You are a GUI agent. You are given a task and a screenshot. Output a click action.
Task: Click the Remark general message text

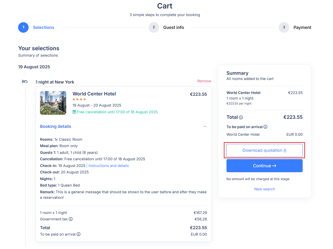point(123,195)
